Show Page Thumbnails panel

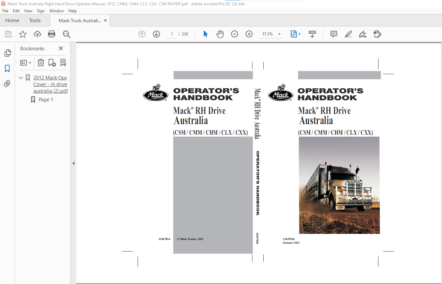[x=7, y=53]
